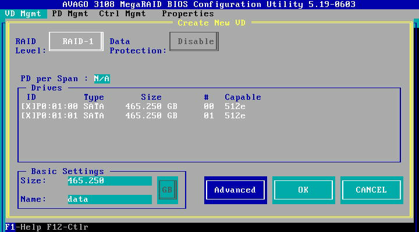Screen dimensions: 419x232
Task: Select the 512e capability of drive 00
Action: click(x=235, y=107)
